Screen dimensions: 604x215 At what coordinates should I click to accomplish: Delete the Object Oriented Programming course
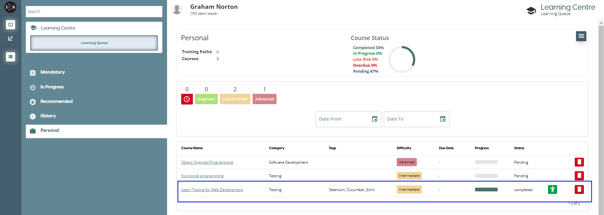pyautogui.click(x=579, y=162)
